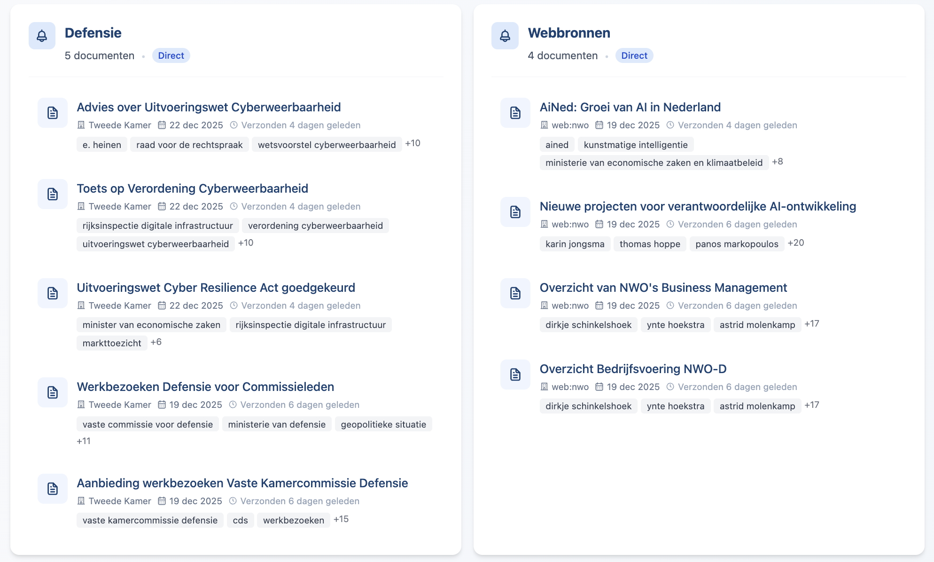This screenshot has width=934, height=562.
Task: Open the 'Webbronnen' panel header
Action: point(569,33)
